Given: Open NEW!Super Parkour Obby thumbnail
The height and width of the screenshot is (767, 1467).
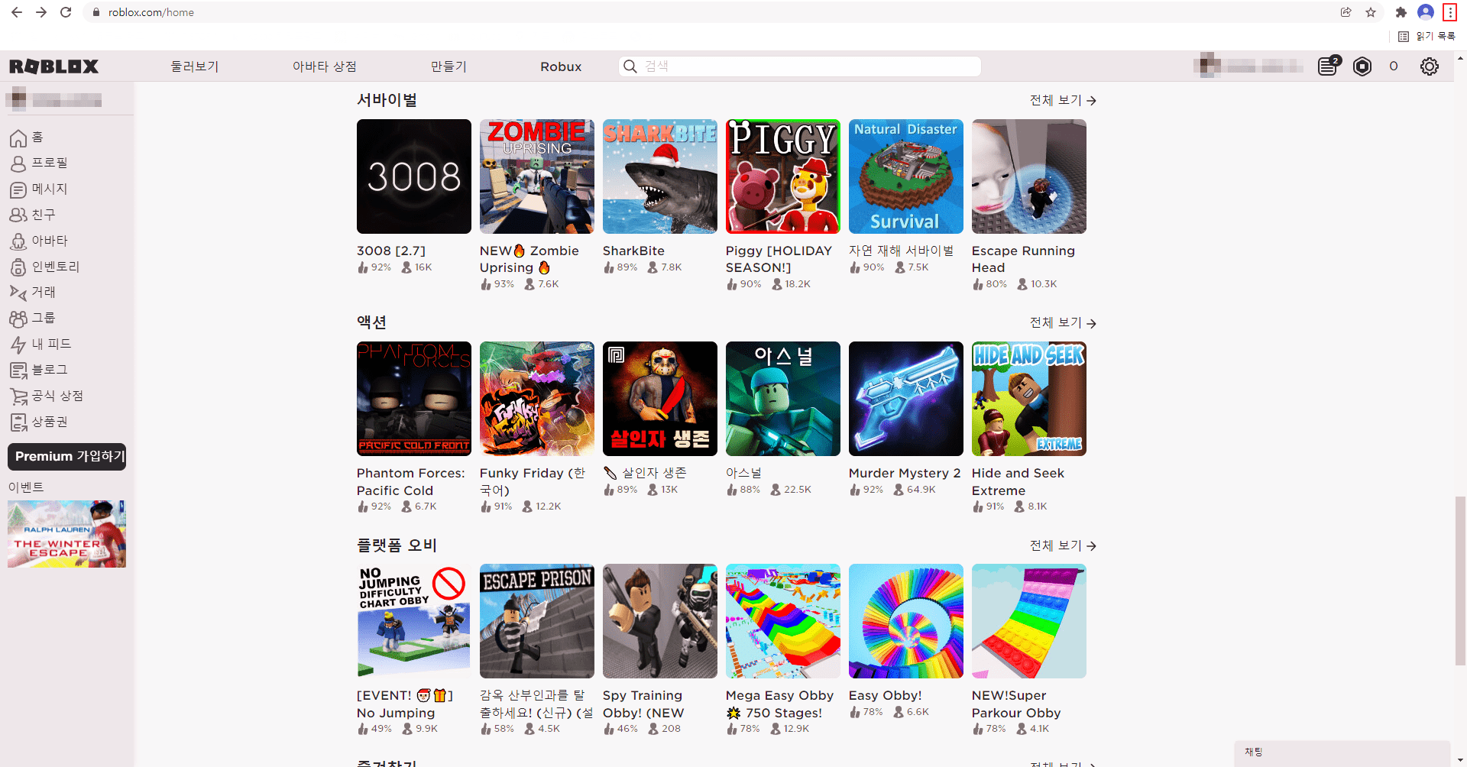Looking at the screenshot, I should pyautogui.click(x=1029, y=621).
